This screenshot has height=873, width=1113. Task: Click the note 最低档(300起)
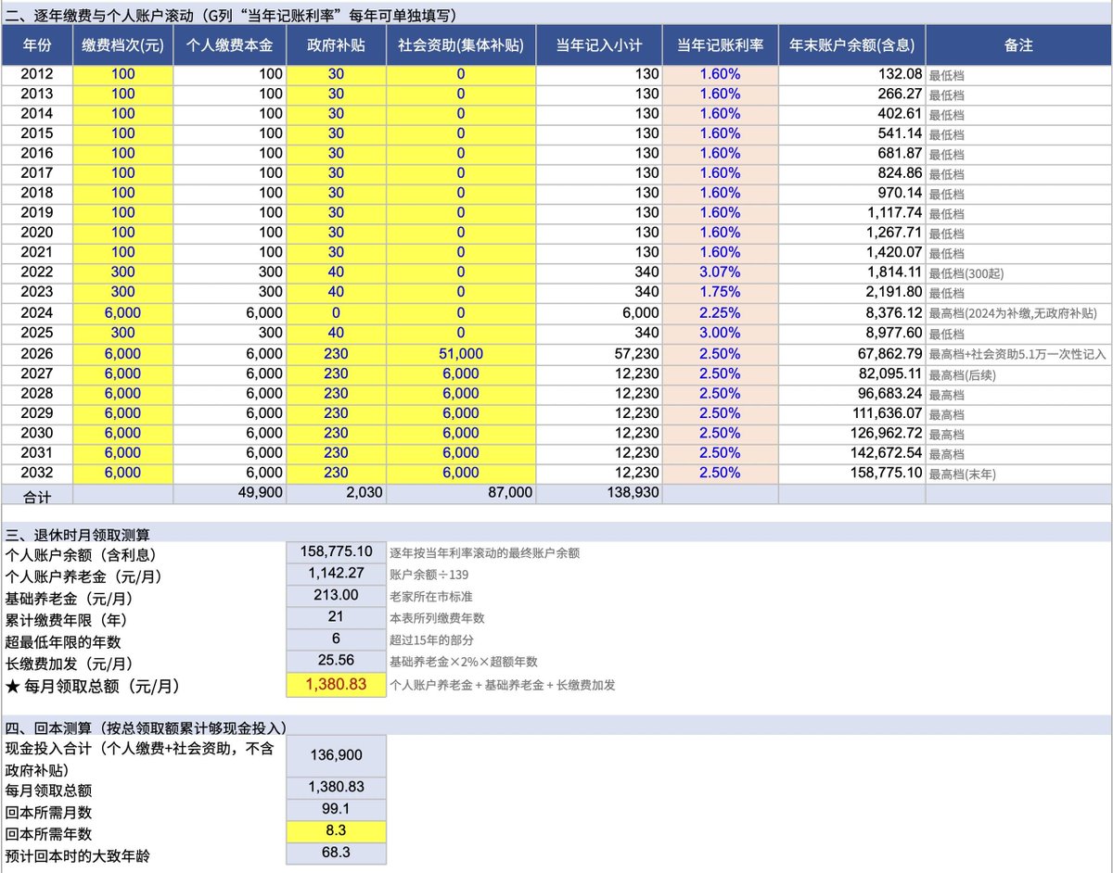tap(968, 273)
